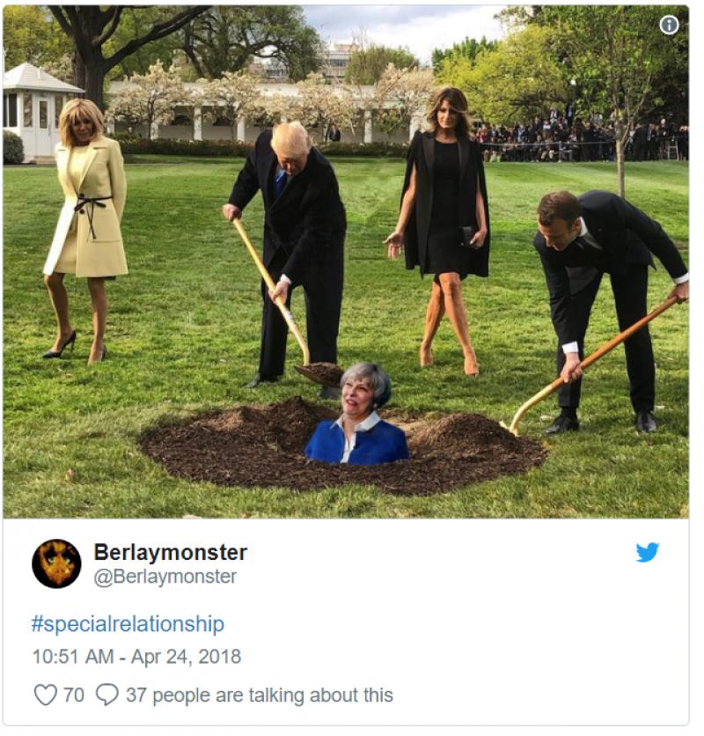This screenshot has height=736, width=704.
Task: Open "37 people are talking about this"
Action: (x=259, y=695)
